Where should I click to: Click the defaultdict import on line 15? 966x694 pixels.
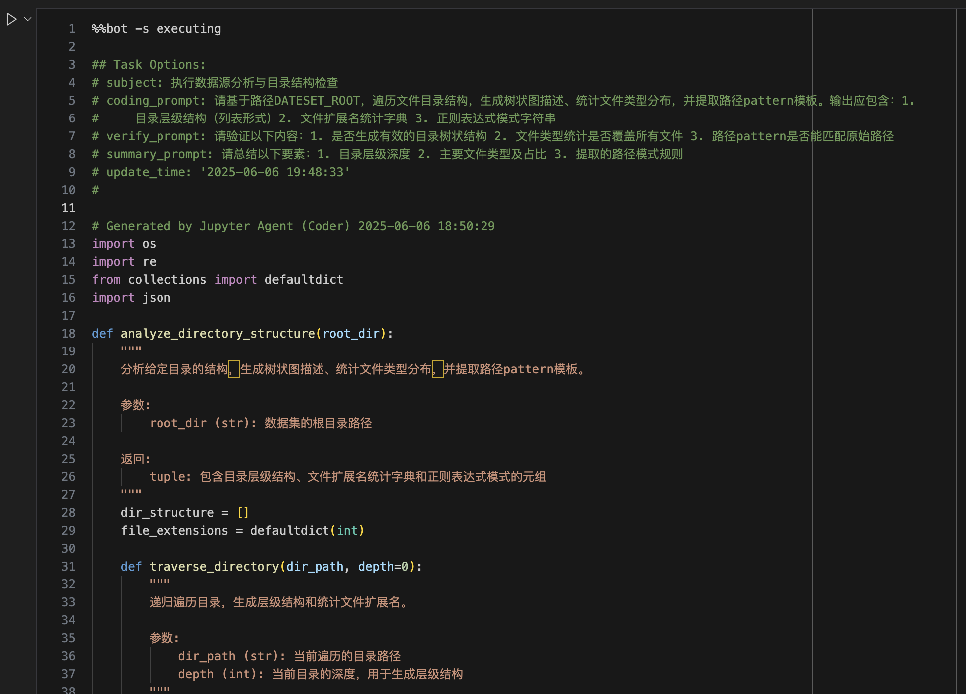[303, 279]
